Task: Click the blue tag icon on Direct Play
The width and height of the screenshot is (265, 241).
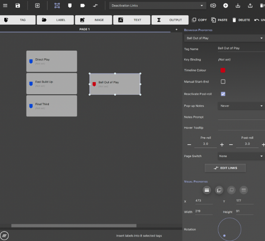Action: pyautogui.click(x=31, y=61)
